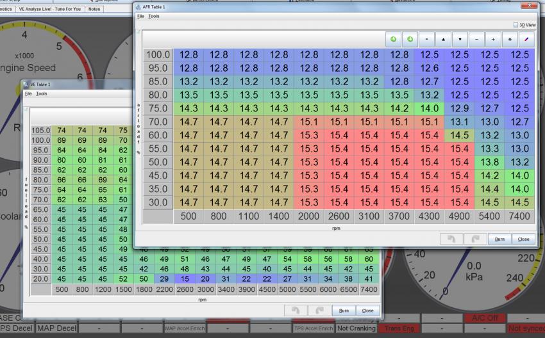545x338 pixels.
Task: Click the down-arrow decrement cell button
Action: [460, 39]
